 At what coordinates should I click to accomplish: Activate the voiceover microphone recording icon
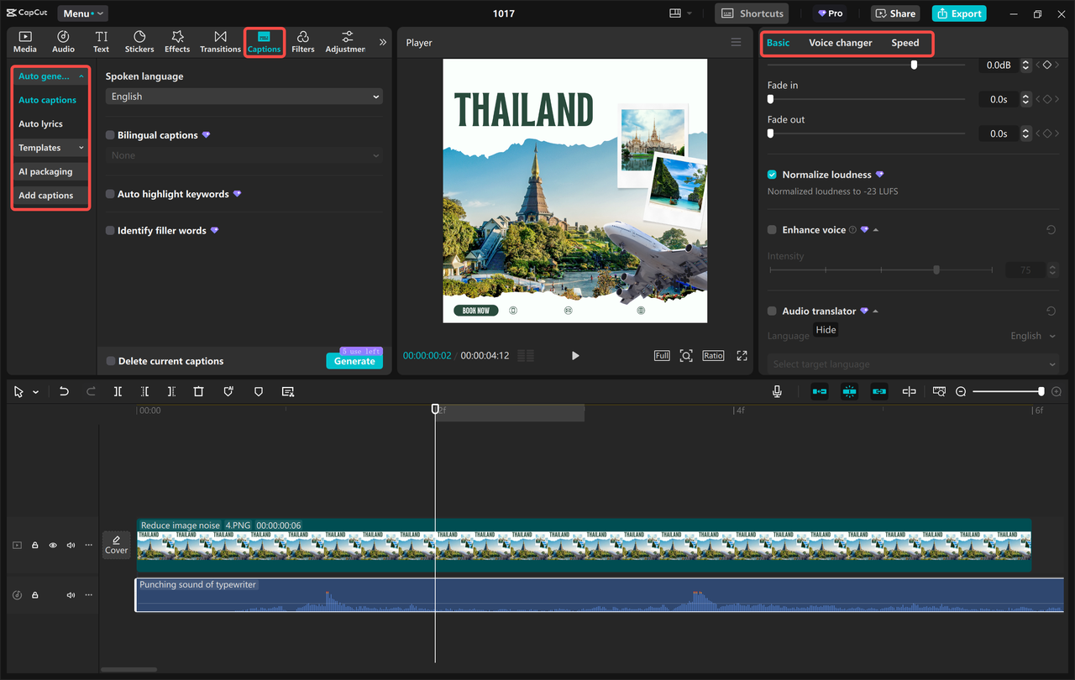pyautogui.click(x=777, y=390)
